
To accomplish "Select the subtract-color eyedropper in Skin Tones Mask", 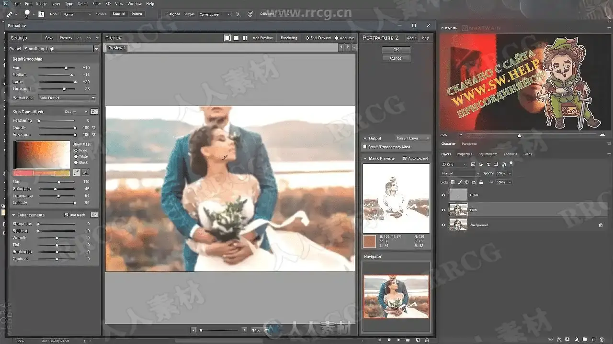I will click(85, 172).
